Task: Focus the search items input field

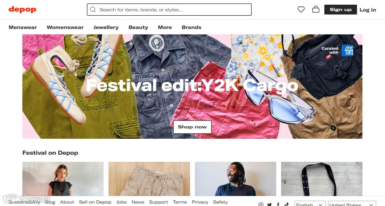Action: [169, 10]
